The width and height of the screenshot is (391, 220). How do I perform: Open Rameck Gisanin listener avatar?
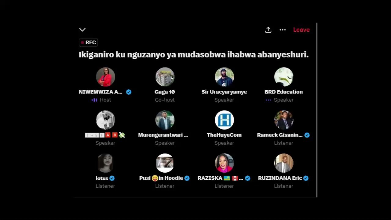point(284,120)
